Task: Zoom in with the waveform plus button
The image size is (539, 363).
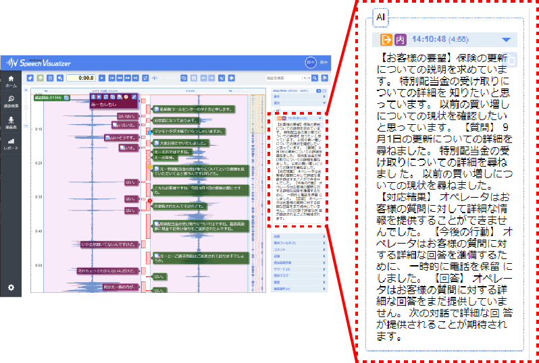Action: click(x=26, y=90)
